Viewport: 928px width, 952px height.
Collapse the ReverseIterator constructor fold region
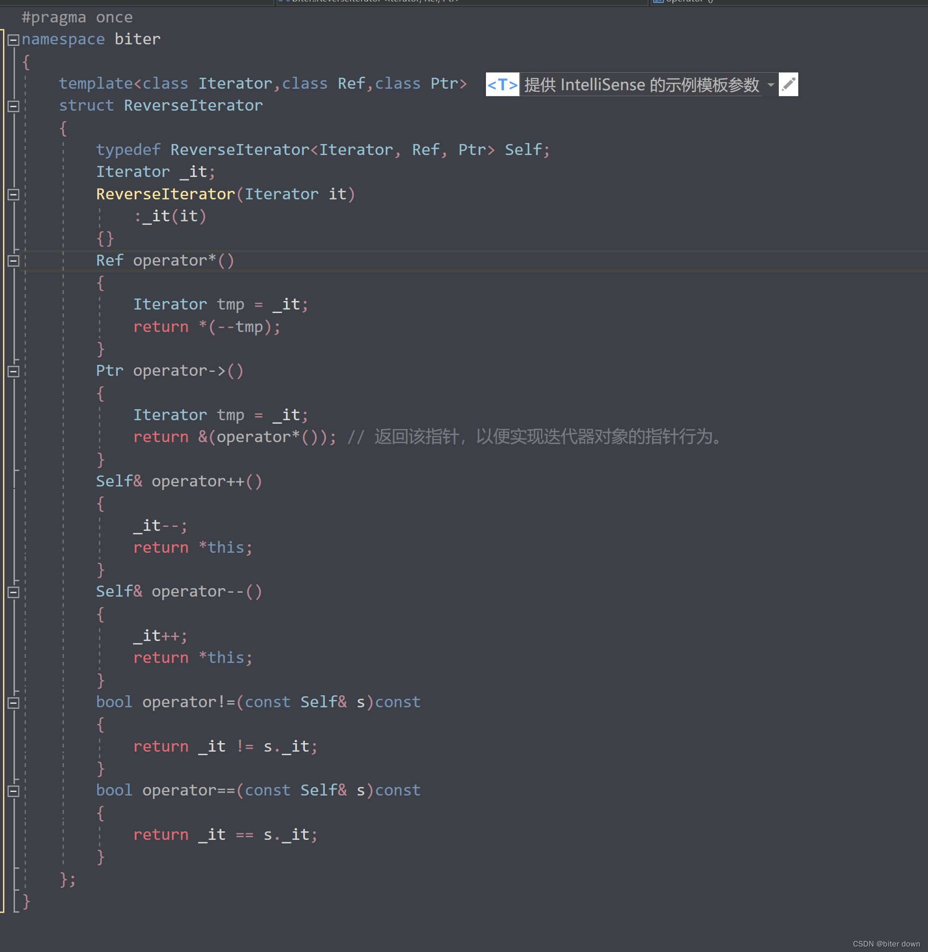13,194
